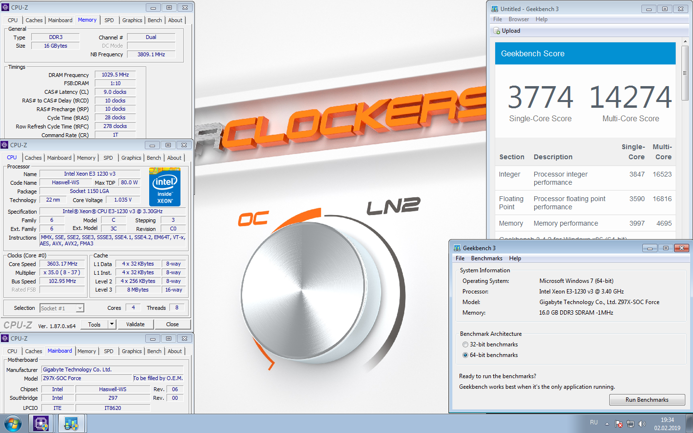
Task: Expand the Tools button dropdown arrow
Action: point(112,324)
